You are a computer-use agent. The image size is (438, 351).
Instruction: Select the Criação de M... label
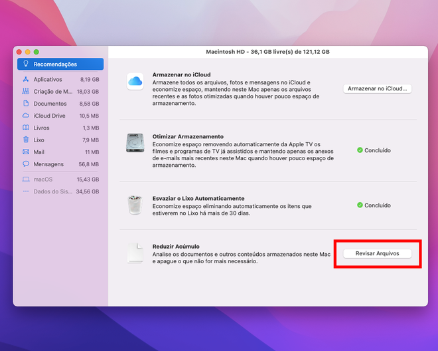click(53, 92)
